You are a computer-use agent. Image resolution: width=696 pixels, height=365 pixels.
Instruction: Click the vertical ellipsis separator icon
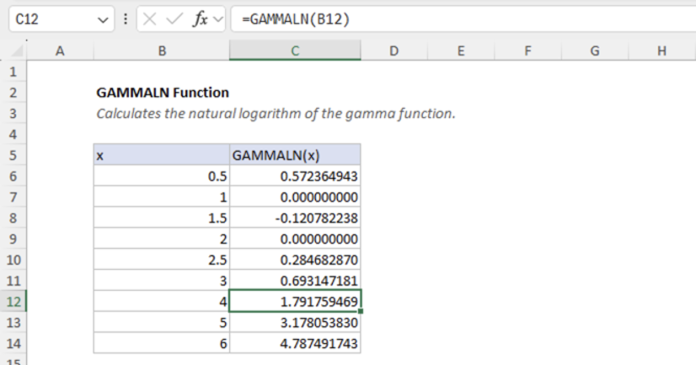tap(125, 19)
